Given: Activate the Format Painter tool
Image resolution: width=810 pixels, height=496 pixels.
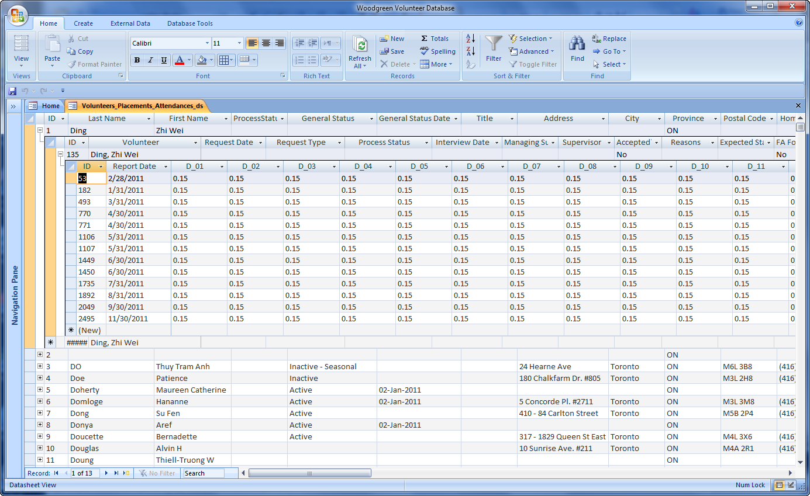Looking at the screenshot, I should pos(94,64).
